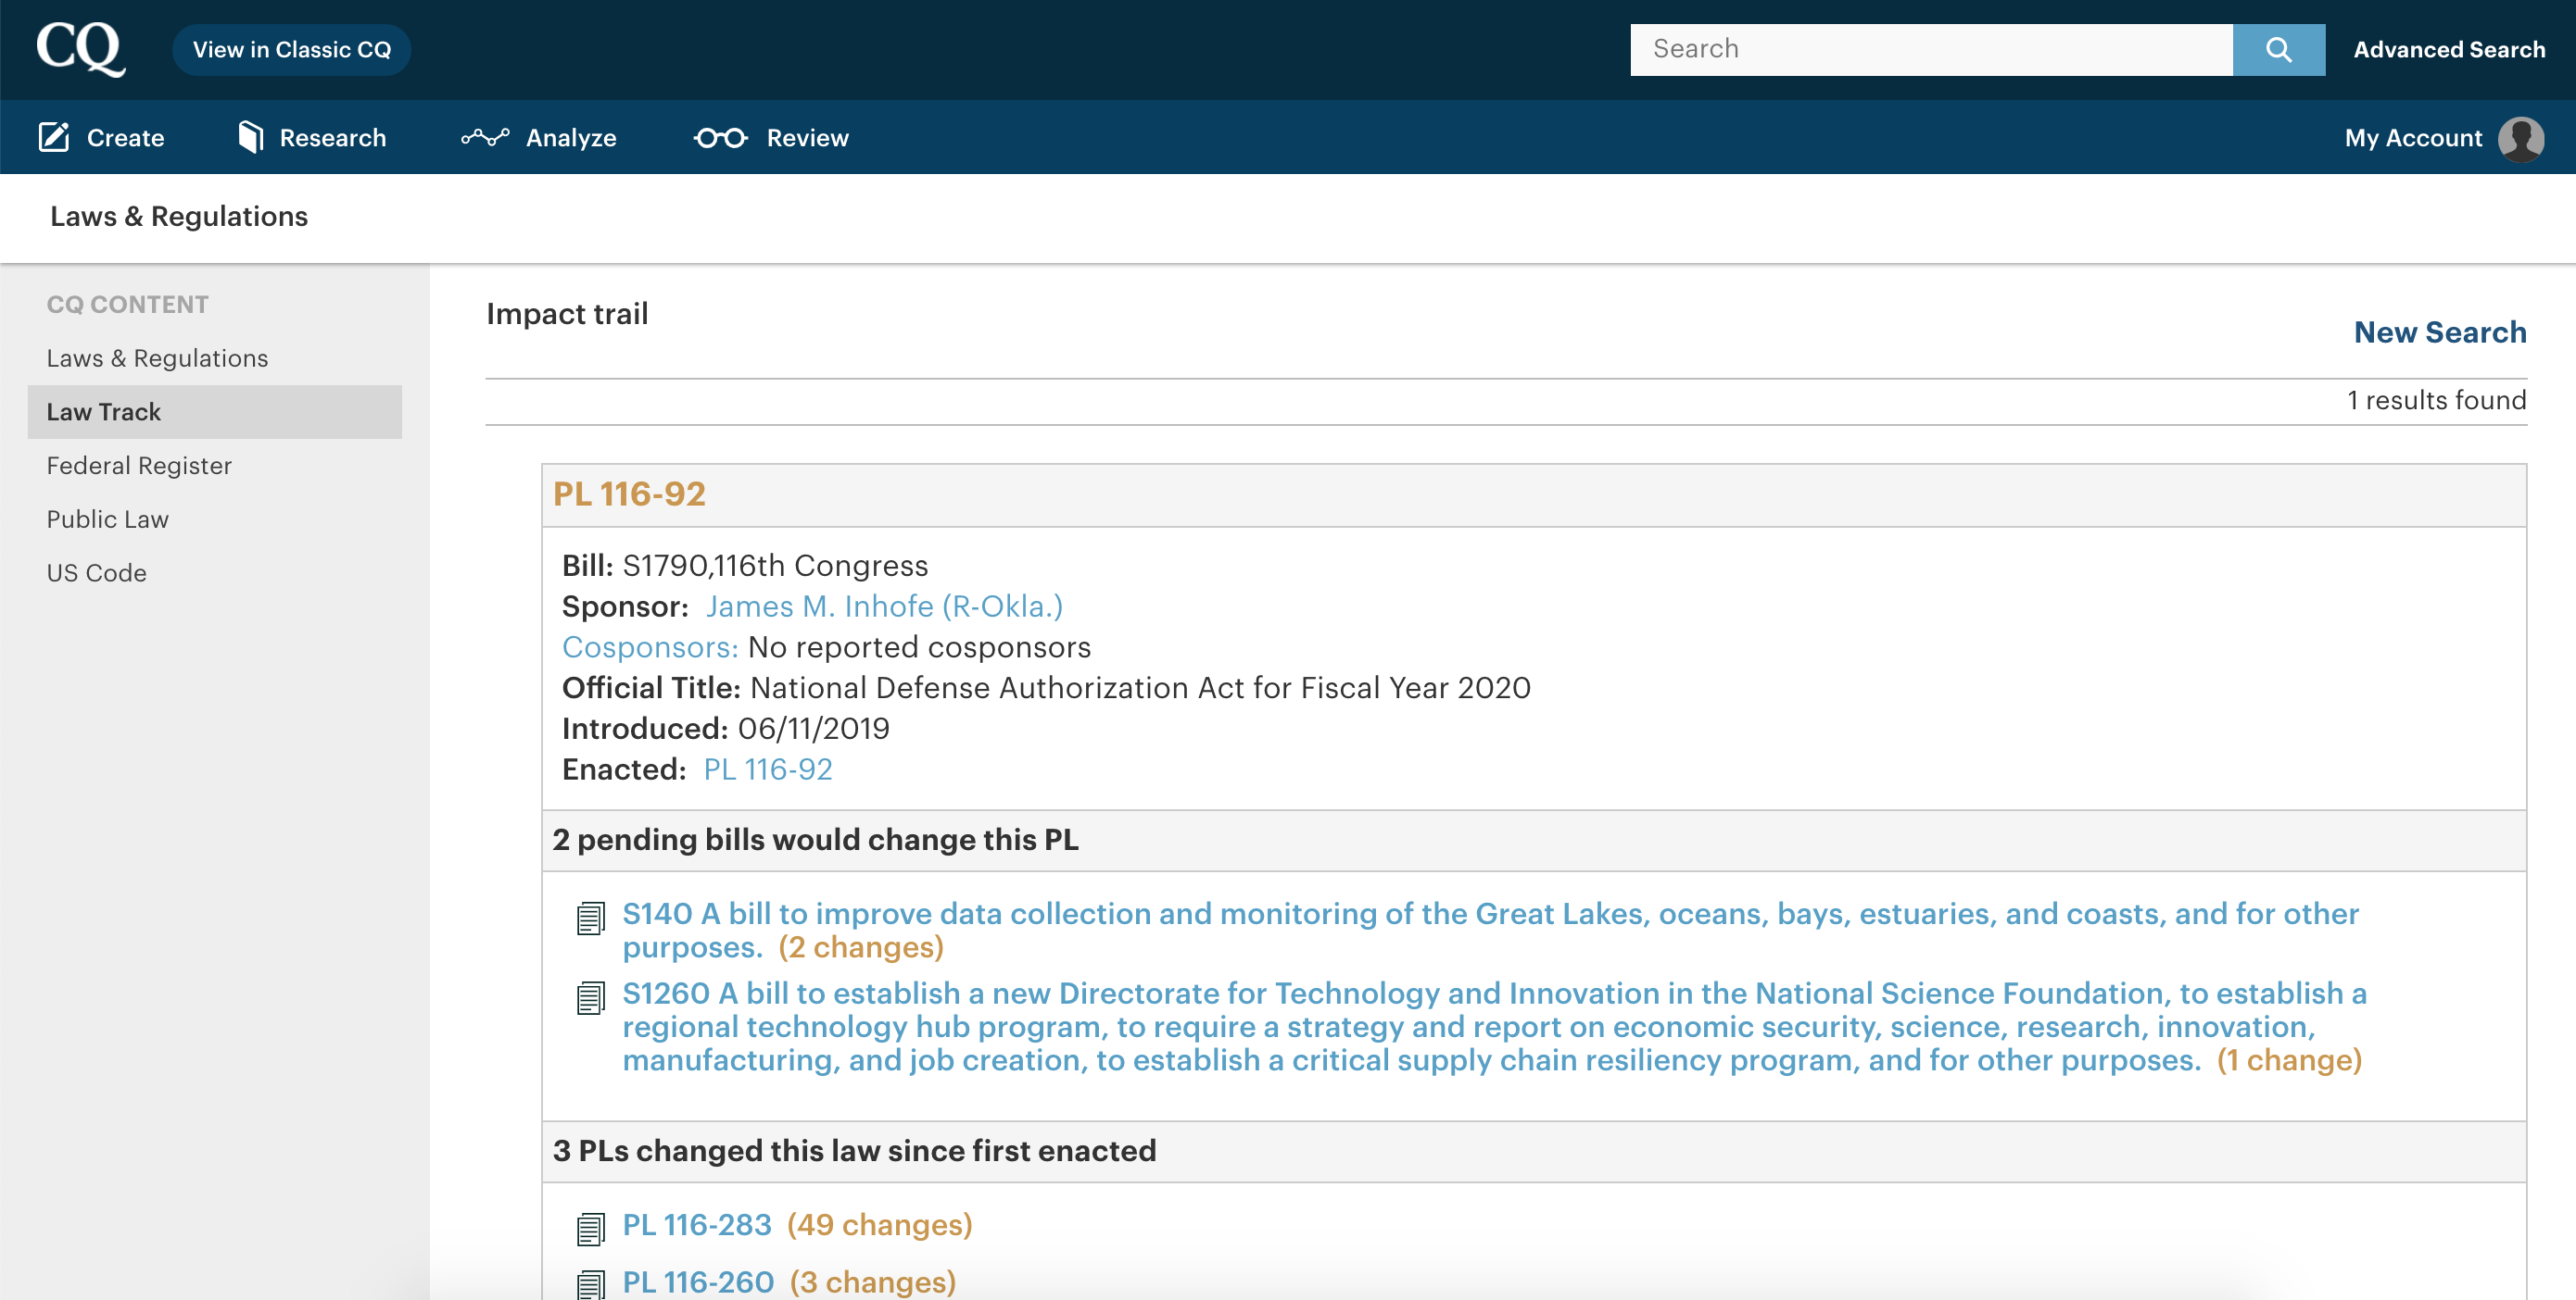This screenshot has height=1300, width=2576.
Task: Click the document icon beside PL 116-283
Action: 591,1229
